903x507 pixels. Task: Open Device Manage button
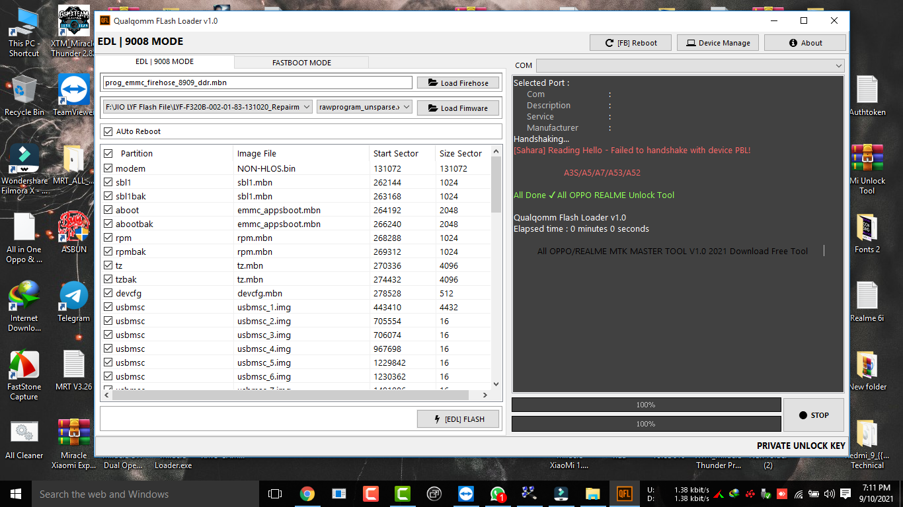718,43
